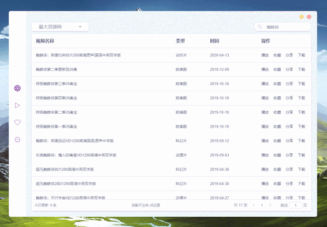Favorite 蜘蛛侠第二季更新到26集
Image resolution: width=327 pixels, height=227 pixels.
coord(277,69)
